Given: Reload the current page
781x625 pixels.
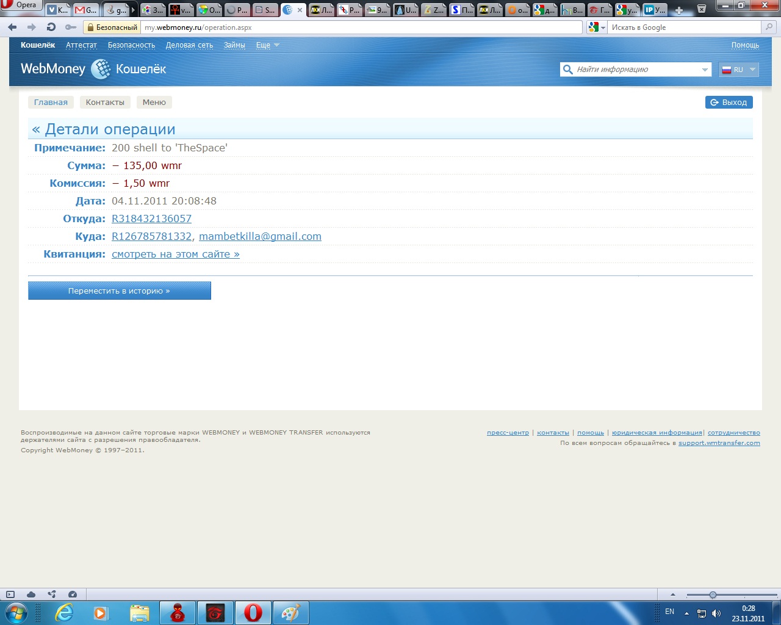Looking at the screenshot, I should (51, 27).
